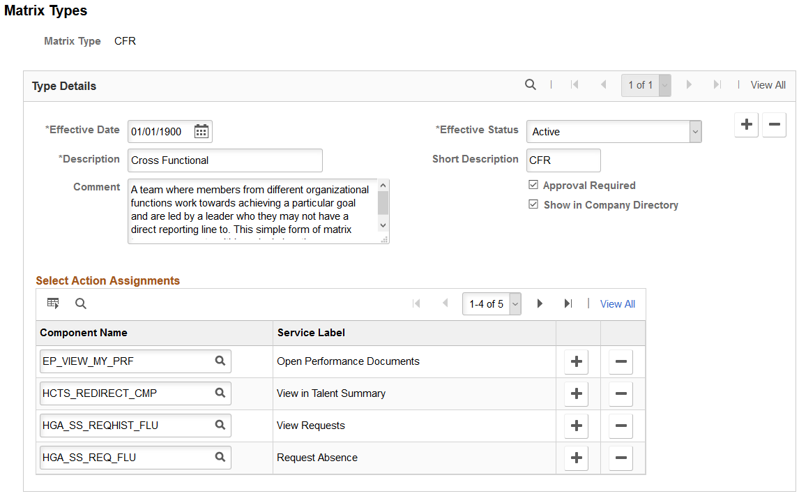Click the find icon in Action Assignments grid
This screenshot has height=496, width=799.
(x=80, y=303)
